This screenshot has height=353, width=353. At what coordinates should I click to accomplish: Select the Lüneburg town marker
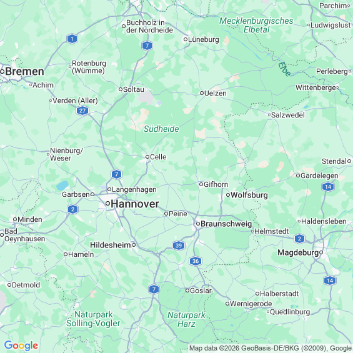click(x=186, y=39)
